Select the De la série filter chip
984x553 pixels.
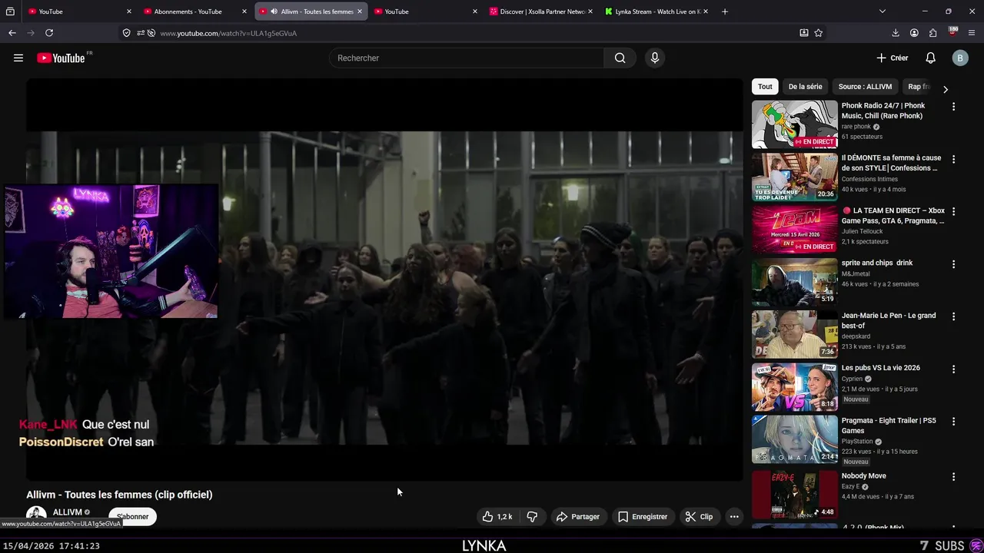[x=805, y=87]
